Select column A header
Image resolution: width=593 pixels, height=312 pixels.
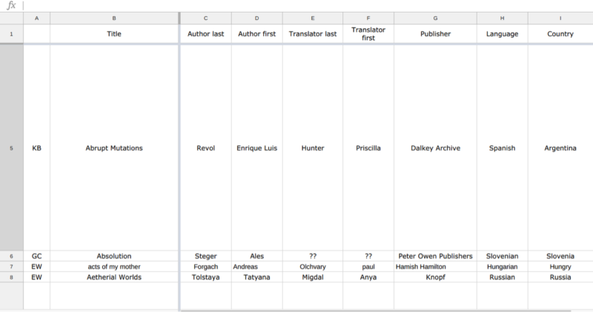(36, 18)
